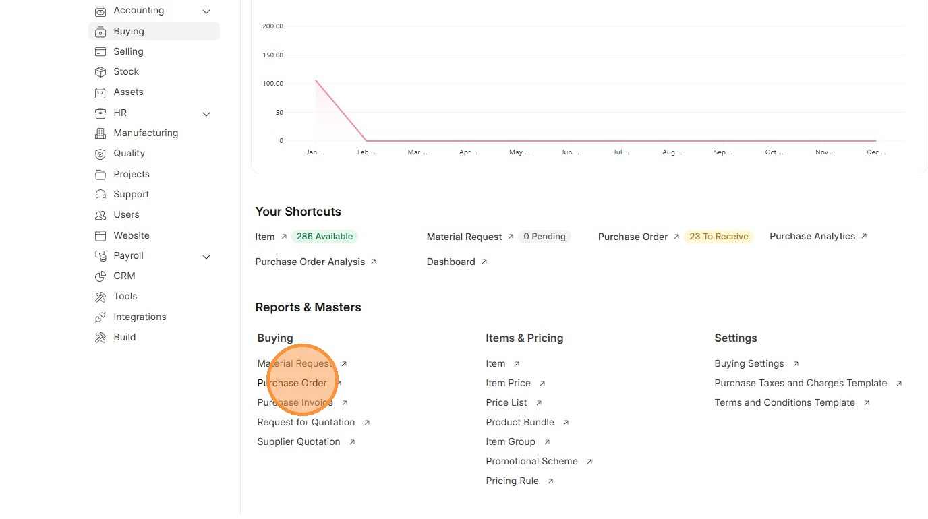This screenshot has width=928, height=519.
Task: Click the 23 To Receive badge
Action: pyautogui.click(x=718, y=237)
